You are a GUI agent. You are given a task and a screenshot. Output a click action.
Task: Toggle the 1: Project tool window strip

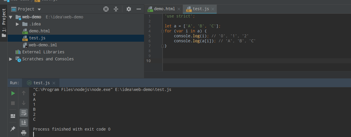[x=4, y=23]
